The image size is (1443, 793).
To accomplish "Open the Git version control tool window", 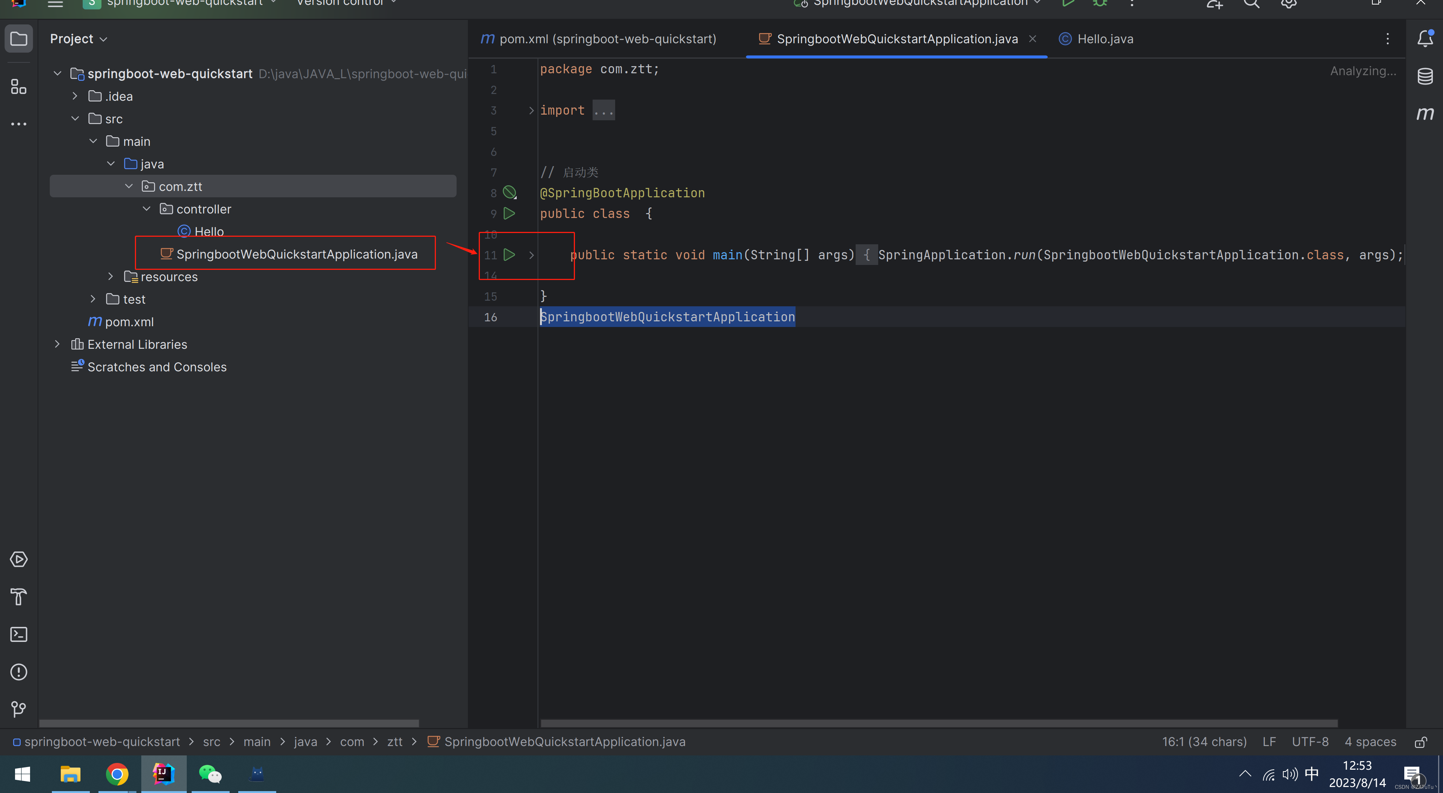I will (18, 710).
